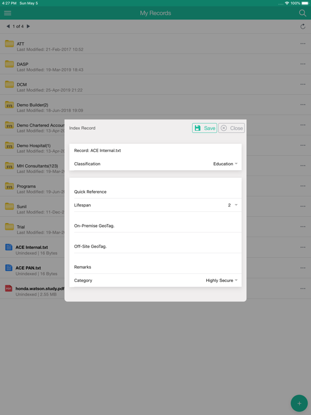Tap the search magnifier icon

pos(302,13)
